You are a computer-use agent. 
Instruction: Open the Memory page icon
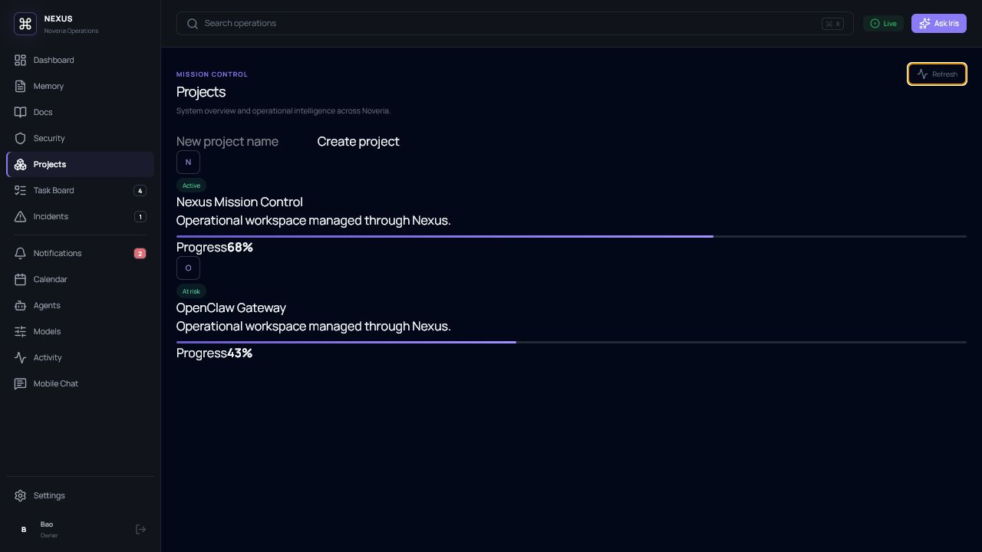[21, 86]
